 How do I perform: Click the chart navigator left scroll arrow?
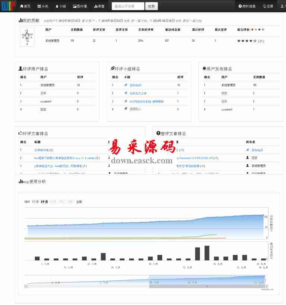tap(26, 286)
